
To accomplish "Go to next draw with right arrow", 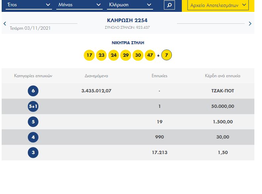I will (x=250, y=23).
